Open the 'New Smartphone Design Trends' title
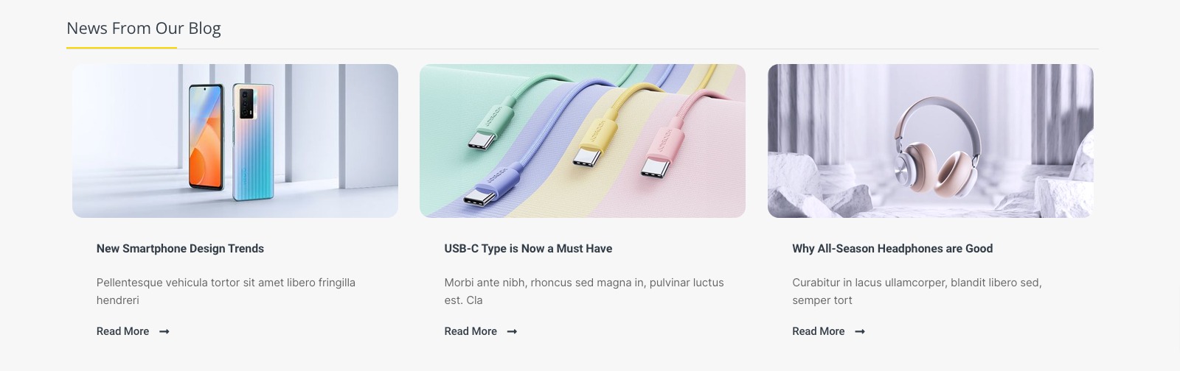This screenshot has height=371, width=1180. tap(180, 249)
